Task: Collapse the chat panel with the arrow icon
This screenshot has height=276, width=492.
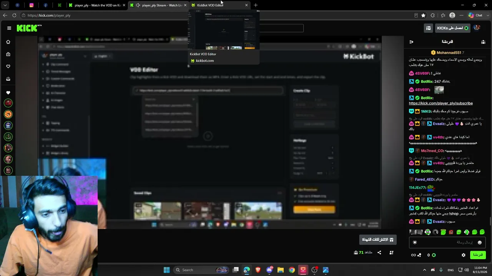Action: (x=411, y=42)
